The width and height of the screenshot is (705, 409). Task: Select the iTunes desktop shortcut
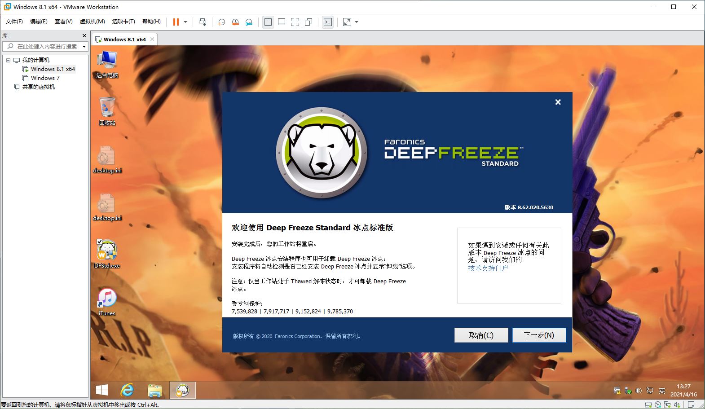pos(107,302)
